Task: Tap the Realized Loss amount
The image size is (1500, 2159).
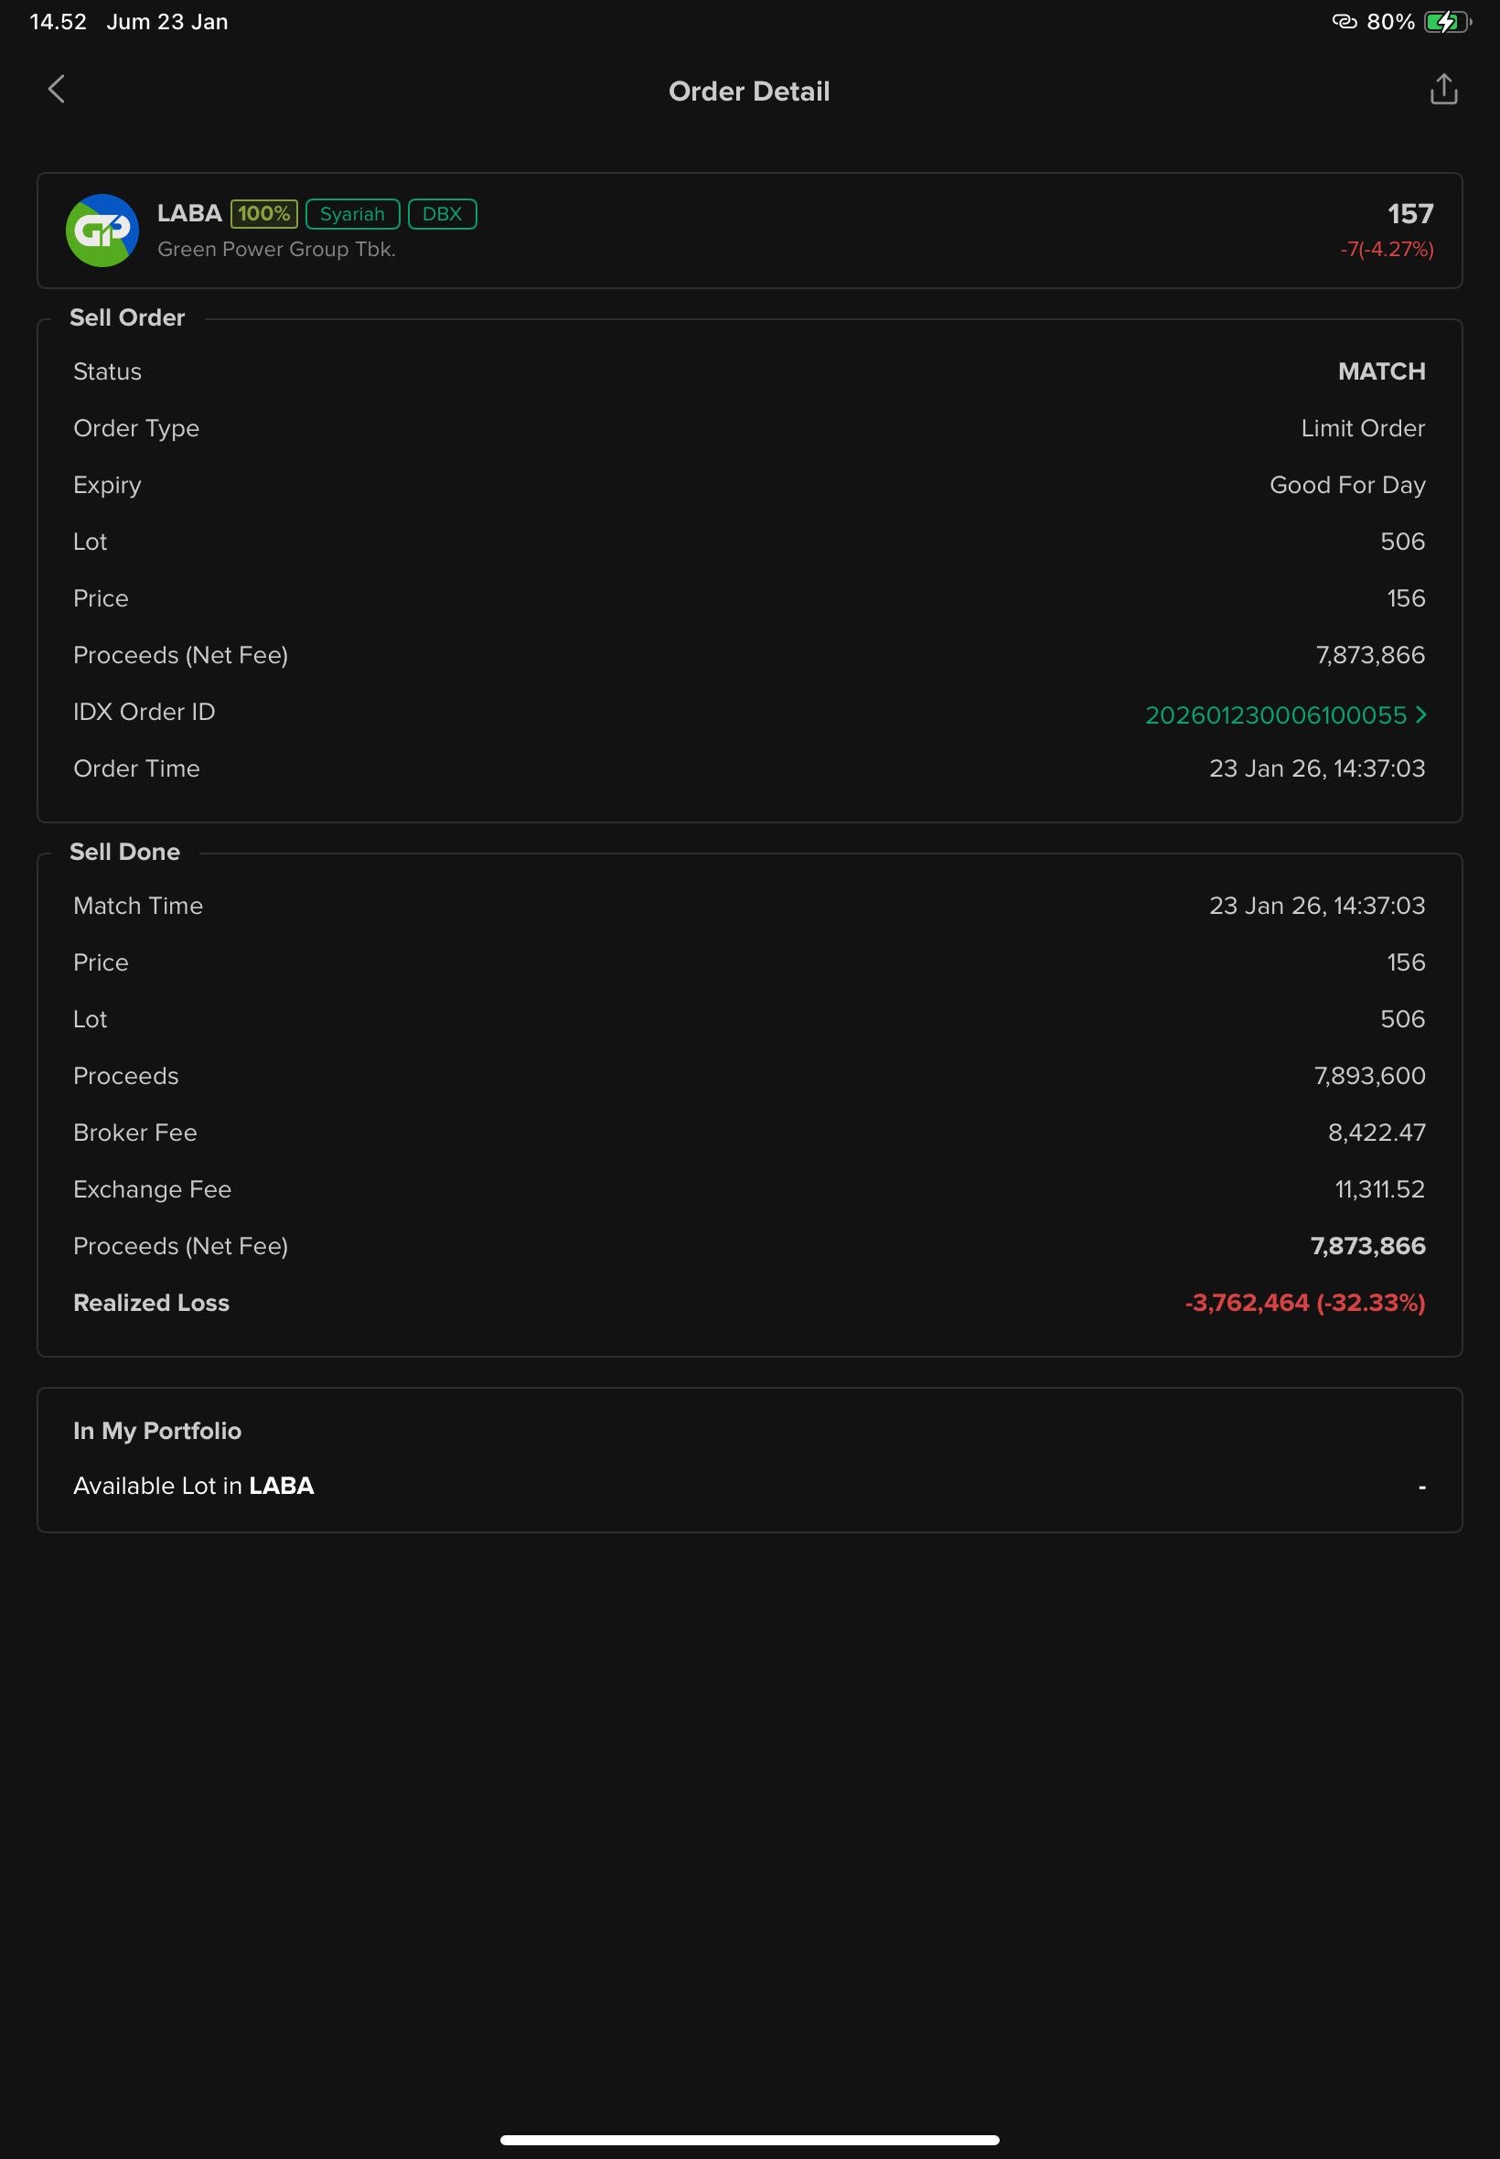Action: point(1303,1303)
